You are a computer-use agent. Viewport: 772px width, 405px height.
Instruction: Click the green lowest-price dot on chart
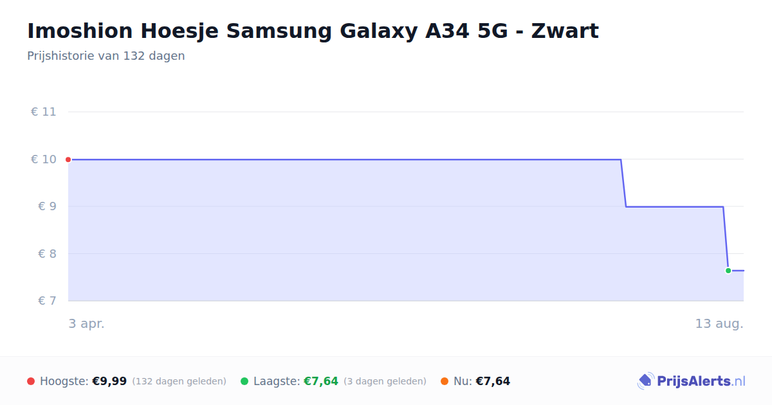728,271
